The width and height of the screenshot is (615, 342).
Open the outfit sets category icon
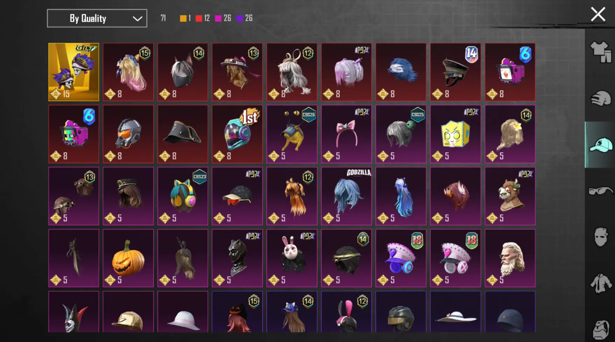[601, 52]
